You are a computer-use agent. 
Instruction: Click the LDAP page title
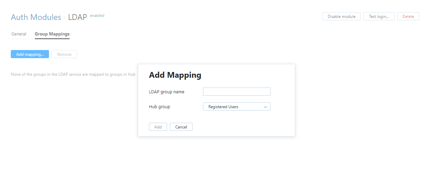pos(77,17)
